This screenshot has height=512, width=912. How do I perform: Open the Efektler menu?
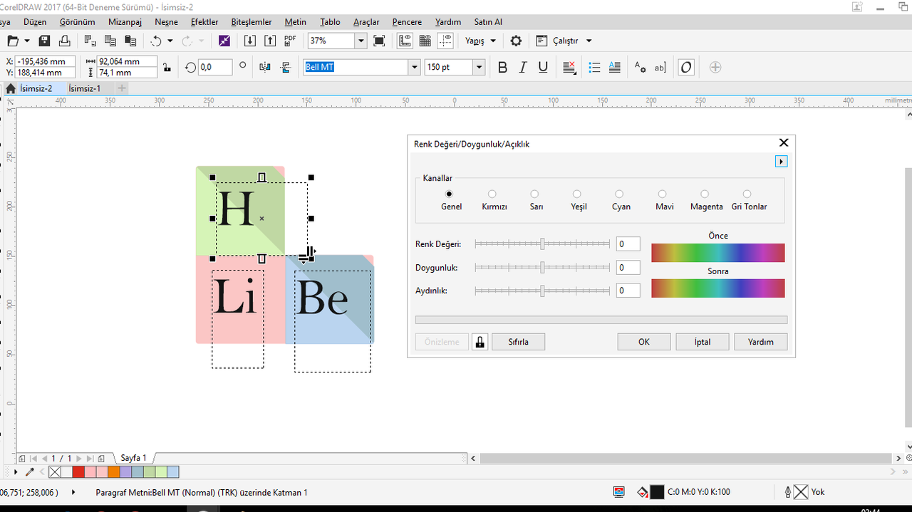204,22
